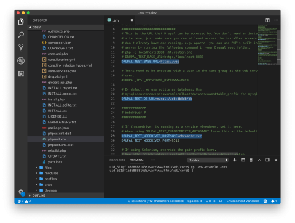Maximize the panel with the up chevron
The height and width of the screenshot is (223, 295).
259,160
